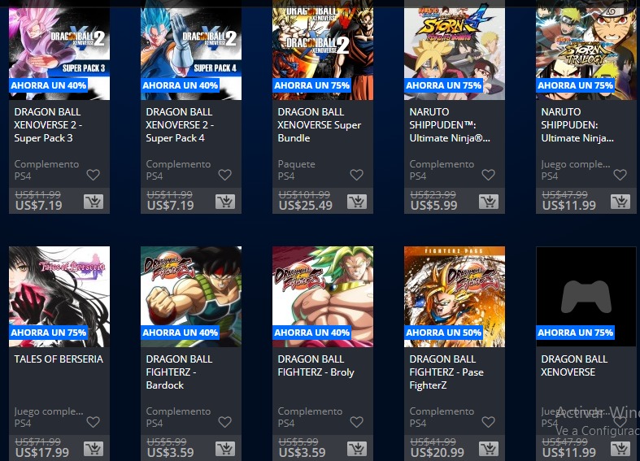Add Super Pack 4 to cart
Viewport: 640px width, 461px height.
(225, 202)
